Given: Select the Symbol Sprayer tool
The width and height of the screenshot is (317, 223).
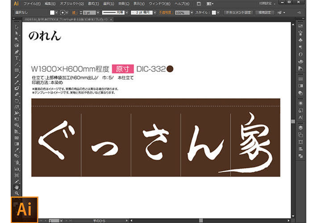Looking at the screenshot, I should (17, 163).
